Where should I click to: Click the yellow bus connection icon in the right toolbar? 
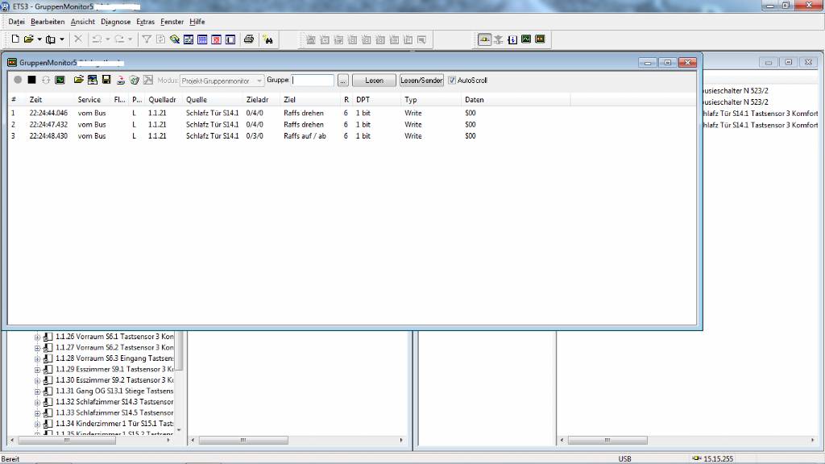coord(484,39)
